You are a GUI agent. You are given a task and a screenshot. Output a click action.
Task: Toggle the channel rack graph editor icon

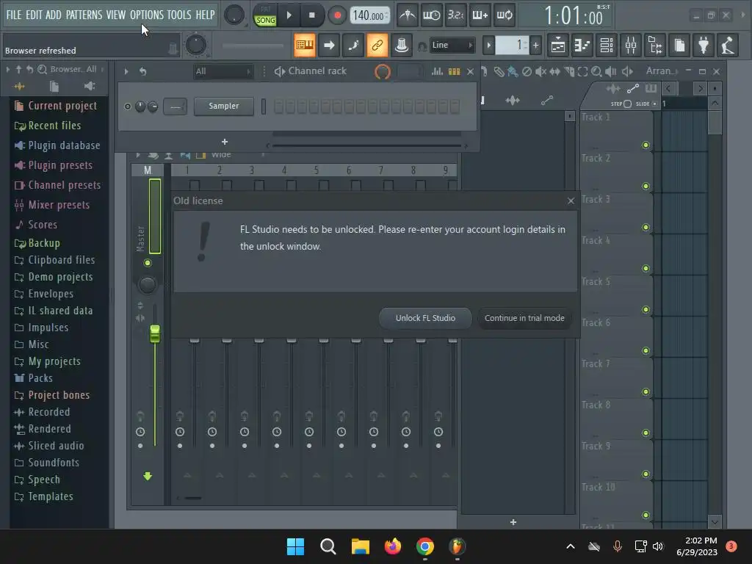click(438, 71)
